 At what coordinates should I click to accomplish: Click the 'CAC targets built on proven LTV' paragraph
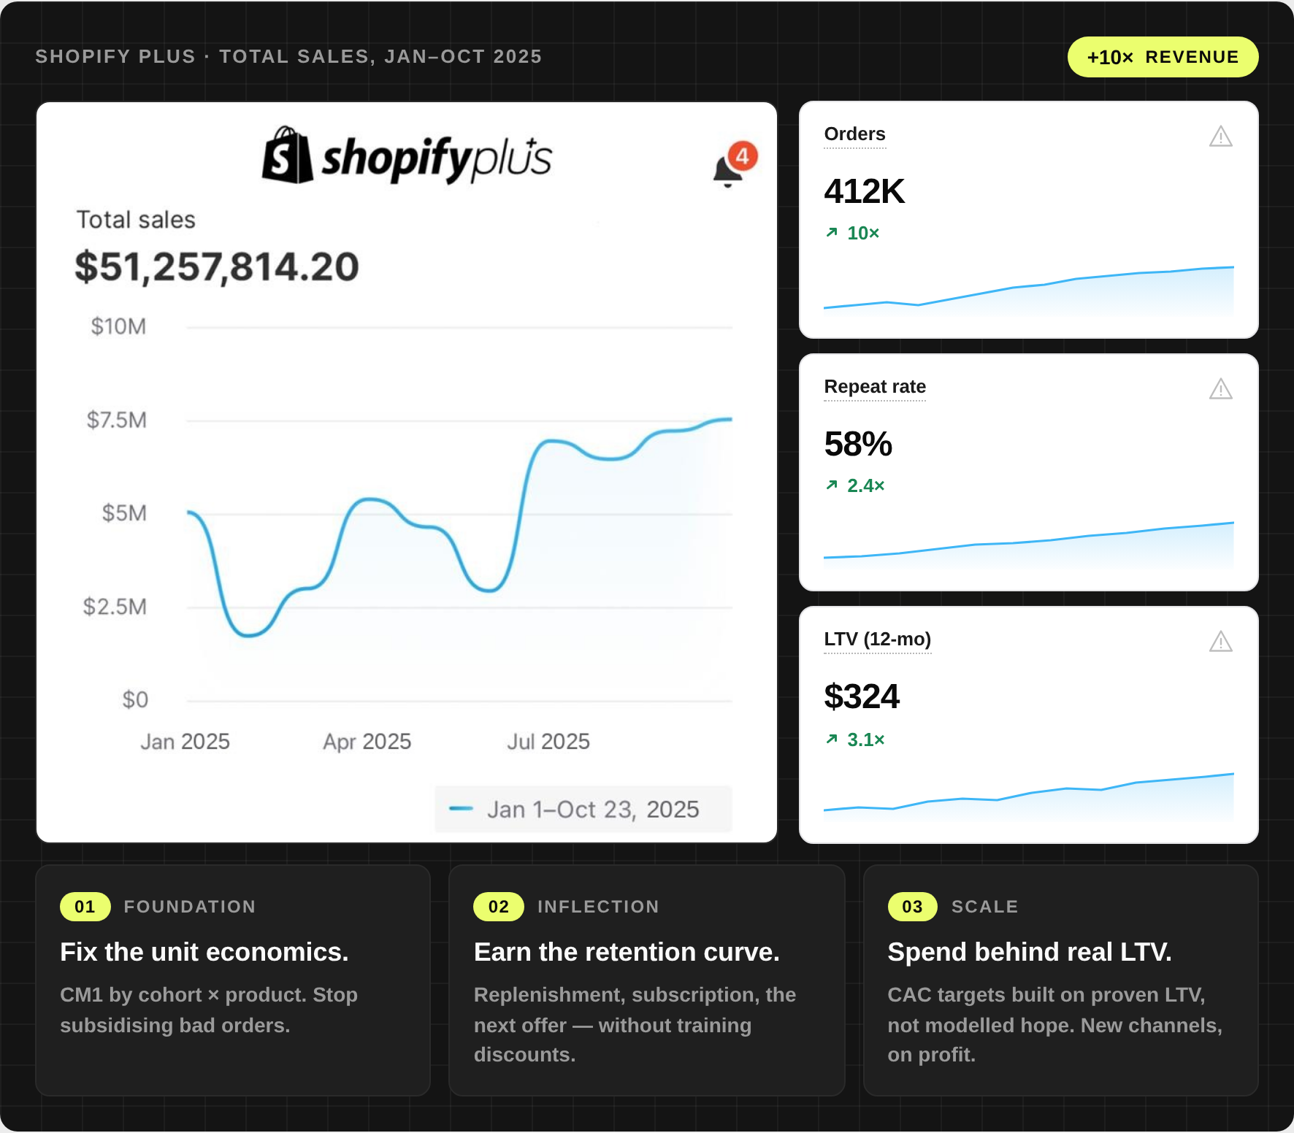(x=1054, y=1025)
